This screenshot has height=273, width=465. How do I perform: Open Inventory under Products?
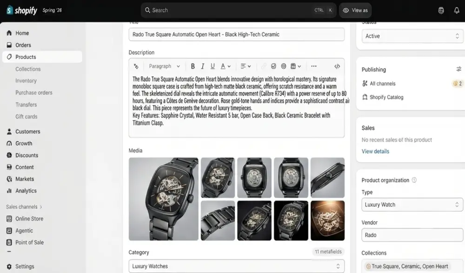[26, 81]
